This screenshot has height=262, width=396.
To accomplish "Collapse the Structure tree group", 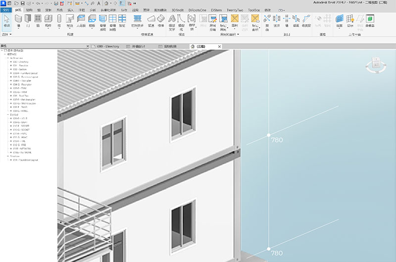I will pyautogui.click(x=8, y=156).
